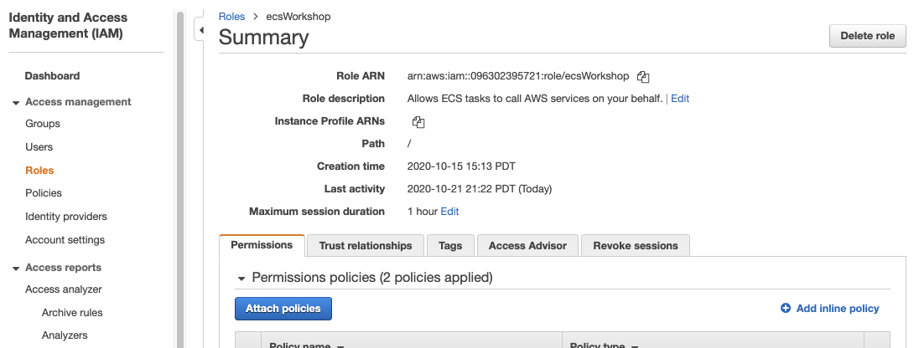Sort by the Policy name column
The height and width of the screenshot is (348, 919).
[x=340, y=345]
